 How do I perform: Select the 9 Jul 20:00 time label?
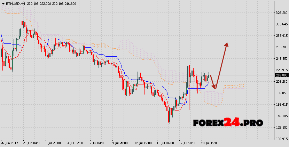120,143
